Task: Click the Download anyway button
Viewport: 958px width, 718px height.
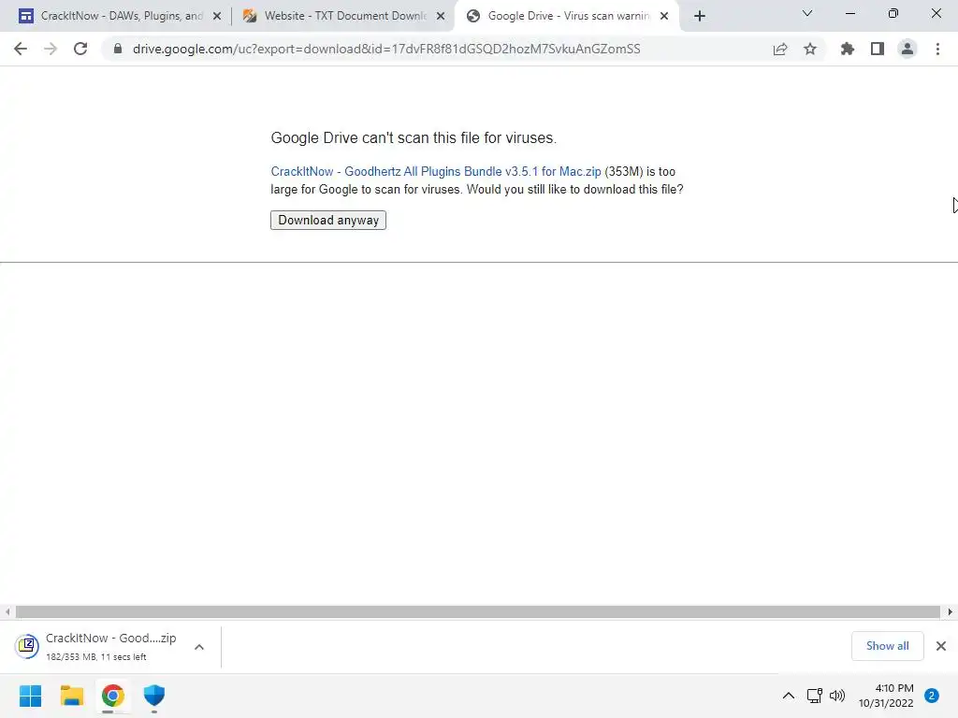Action: click(328, 221)
